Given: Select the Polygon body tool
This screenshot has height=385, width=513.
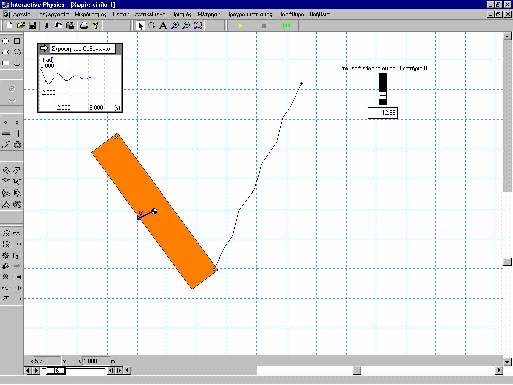Looking at the screenshot, I should [5, 52].
